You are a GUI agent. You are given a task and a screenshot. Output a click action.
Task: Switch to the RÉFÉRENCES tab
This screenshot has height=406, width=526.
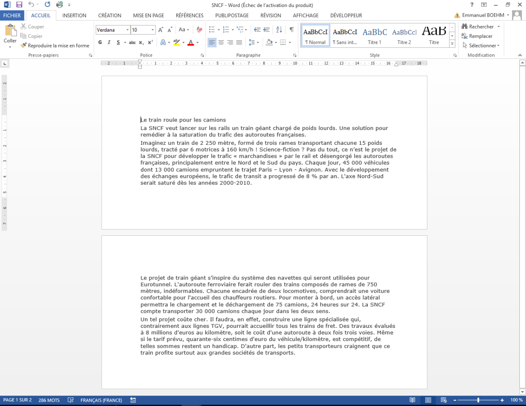190,15
